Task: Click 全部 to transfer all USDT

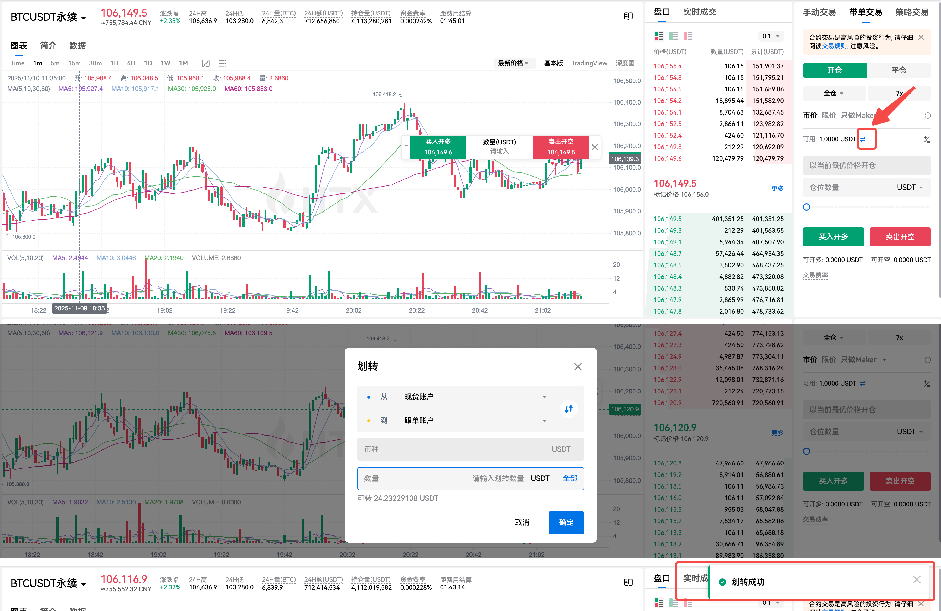Action: [570, 478]
